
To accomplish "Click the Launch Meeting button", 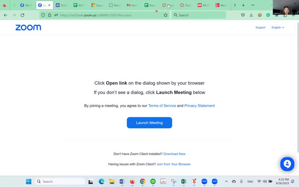I will 149,123.
